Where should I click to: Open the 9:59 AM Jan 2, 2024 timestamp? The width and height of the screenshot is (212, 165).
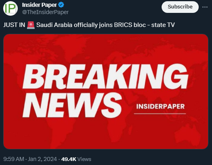click(30, 159)
